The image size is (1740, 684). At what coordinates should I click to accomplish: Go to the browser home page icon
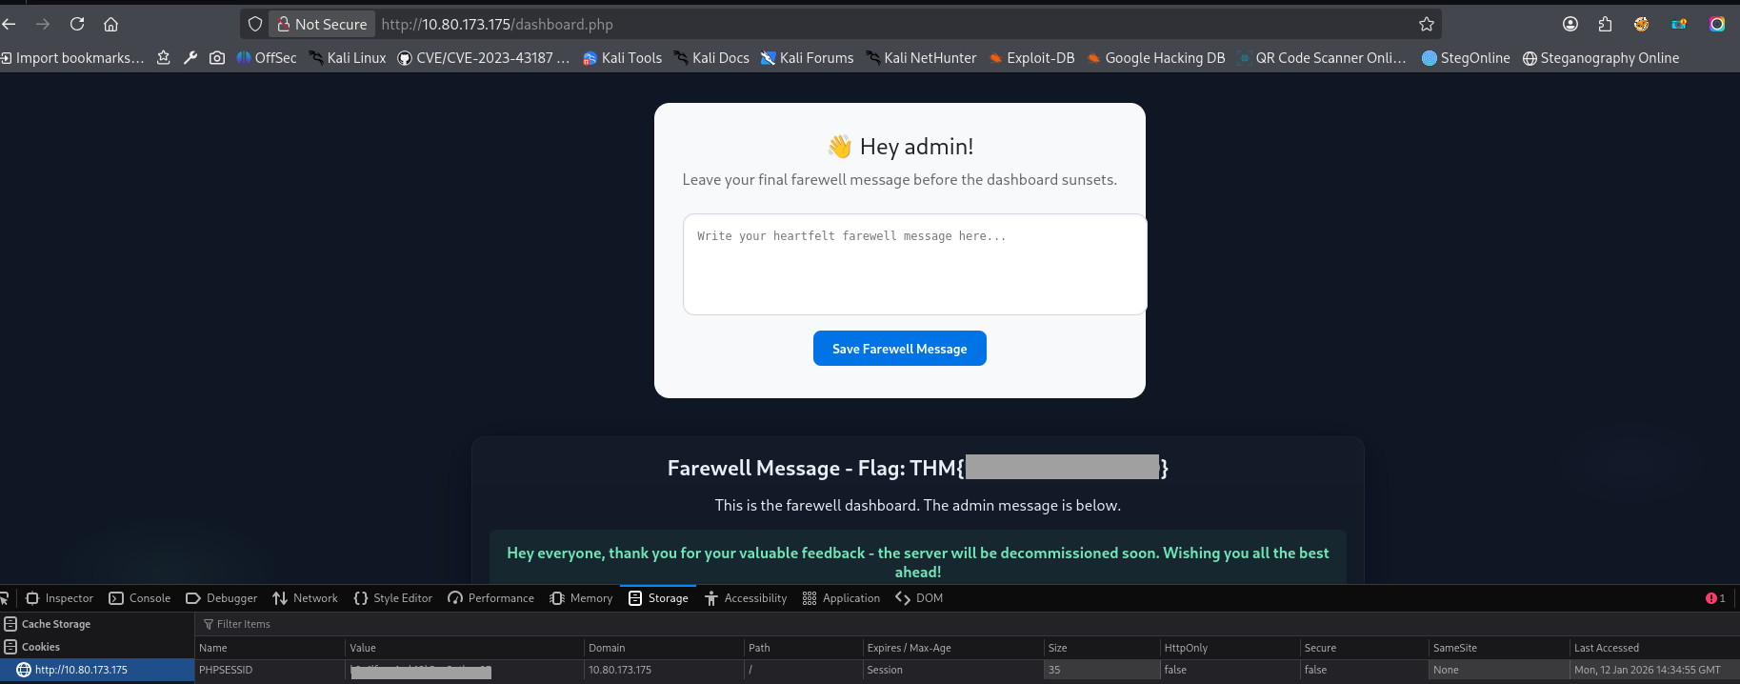pyautogui.click(x=111, y=24)
